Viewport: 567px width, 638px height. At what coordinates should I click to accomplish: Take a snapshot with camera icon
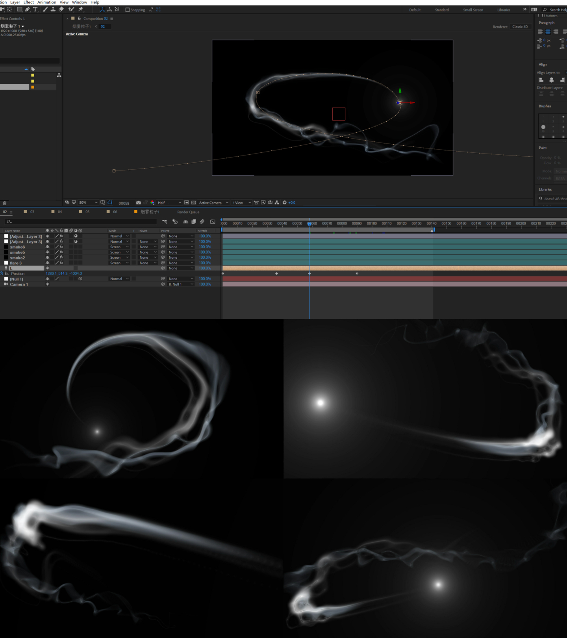coord(139,203)
